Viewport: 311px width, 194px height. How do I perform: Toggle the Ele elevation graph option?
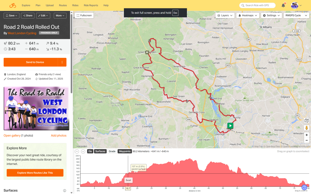(x=90, y=151)
